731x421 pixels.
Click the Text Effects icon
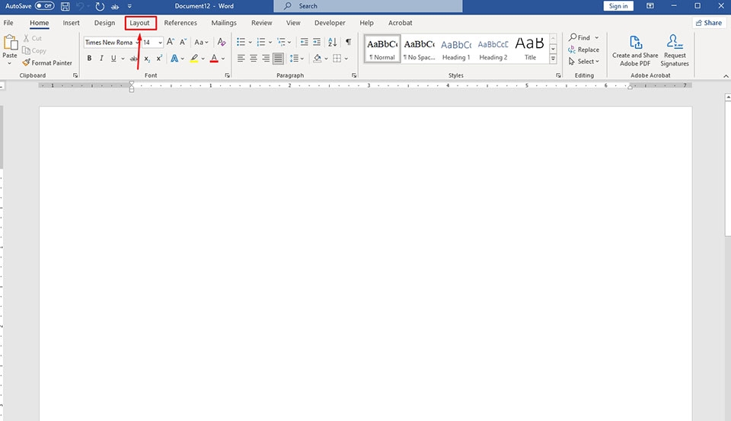pyautogui.click(x=174, y=59)
